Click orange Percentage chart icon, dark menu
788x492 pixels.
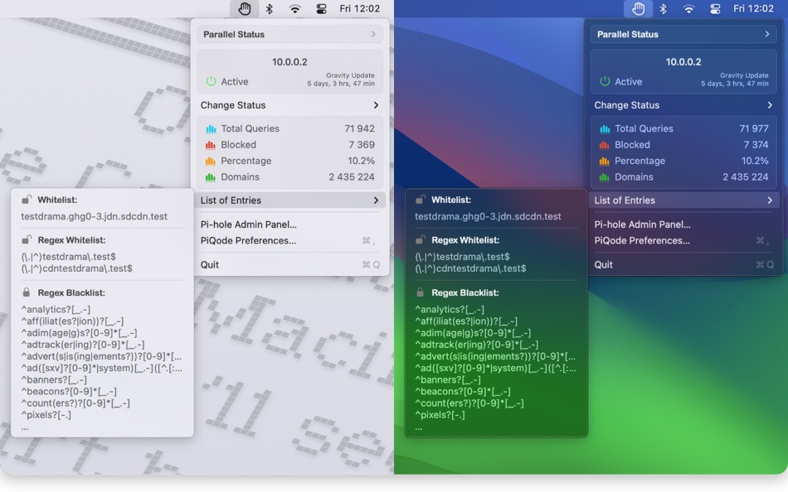pyautogui.click(x=605, y=161)
